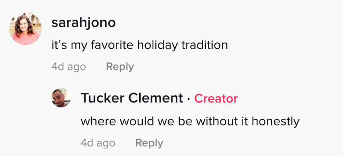View the commenter in the pink sweater avatar
The width and height of the screenshot is (343, 156).
(x=25, y=29)
